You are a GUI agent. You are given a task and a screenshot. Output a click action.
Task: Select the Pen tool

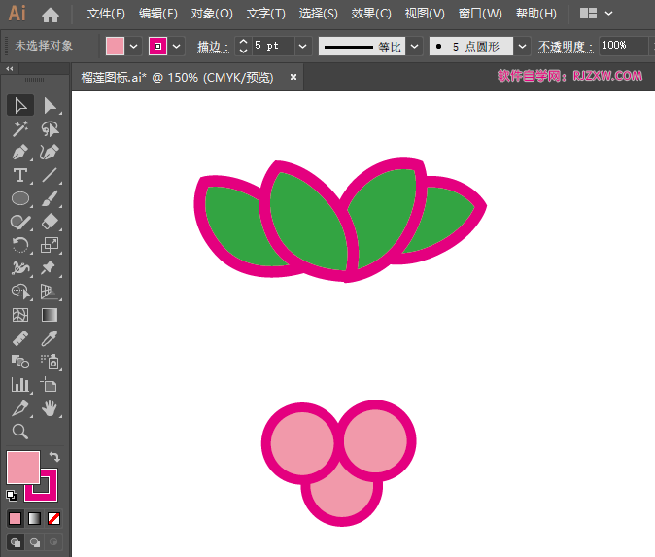tap(19, 152)
